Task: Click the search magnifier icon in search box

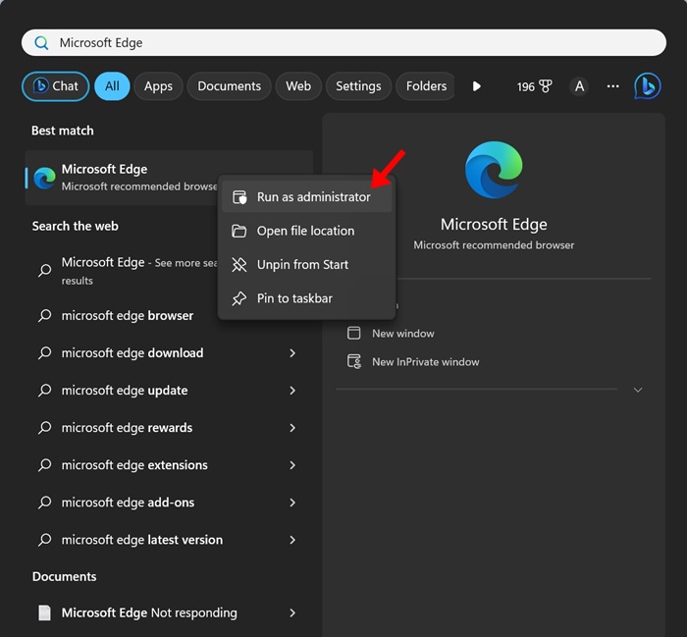Action: (x=41, y=43)
